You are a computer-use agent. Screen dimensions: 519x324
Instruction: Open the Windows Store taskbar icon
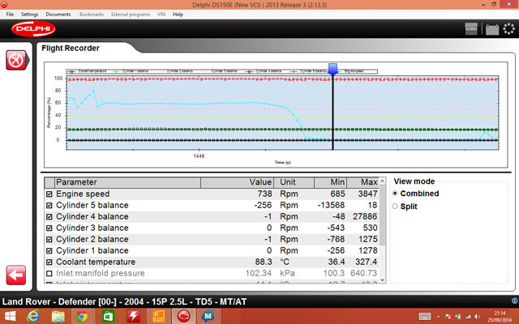tap(108, 317)
